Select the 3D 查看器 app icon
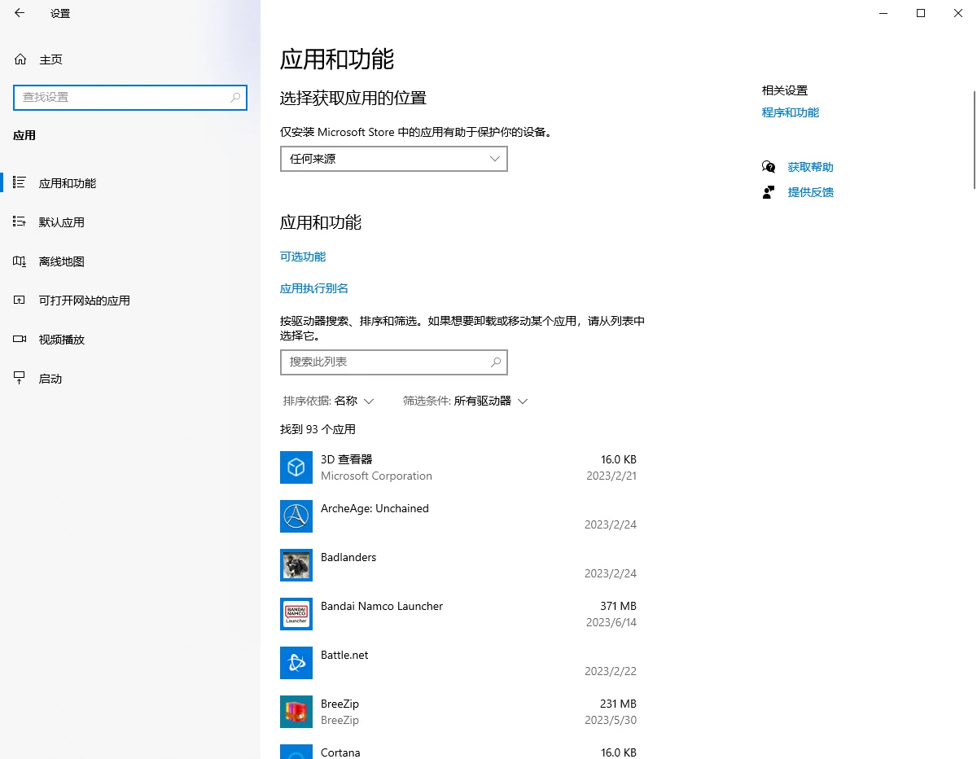 [x=296, y=467]
